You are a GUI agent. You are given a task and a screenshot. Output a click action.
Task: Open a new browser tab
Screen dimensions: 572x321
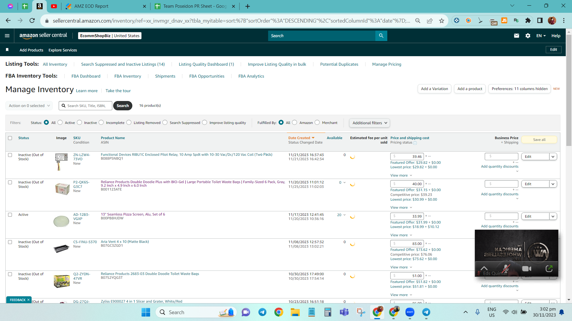point(248,6)
